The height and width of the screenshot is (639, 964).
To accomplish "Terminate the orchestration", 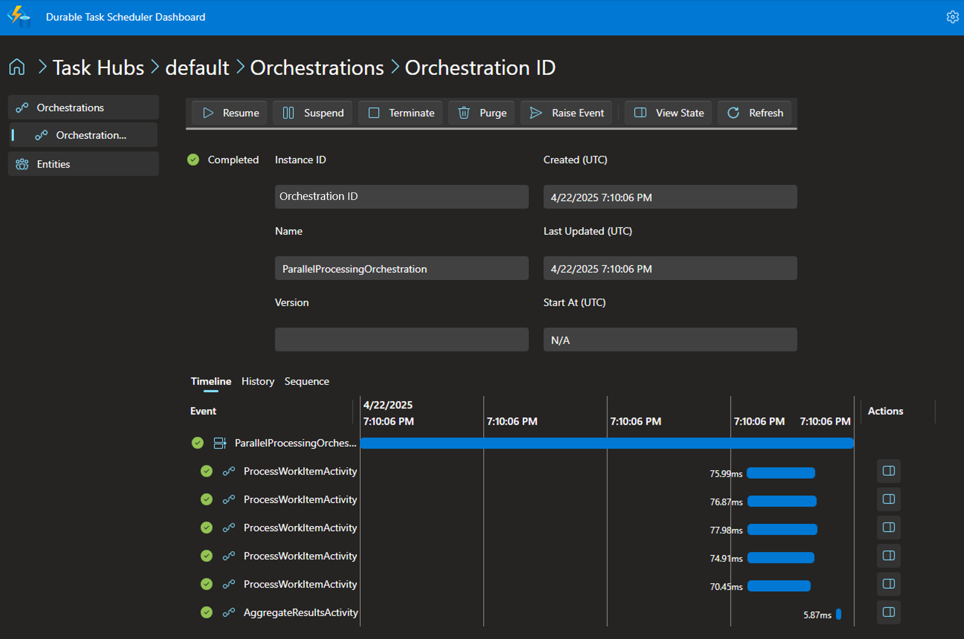I will 400,112.
